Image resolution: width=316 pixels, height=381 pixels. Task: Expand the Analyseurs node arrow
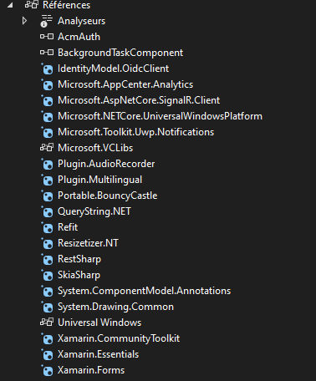tap(24, 21)
